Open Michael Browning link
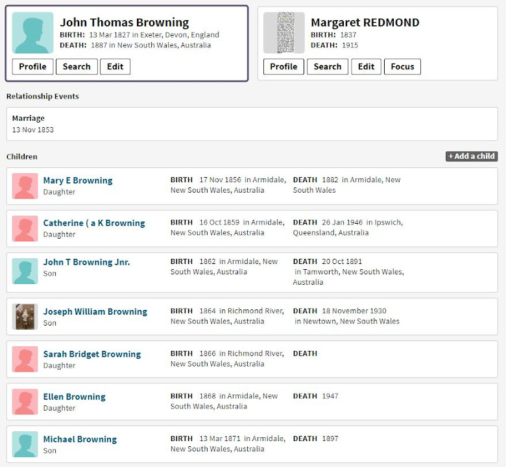This screenshot has width=506, height=467. tap(80, 439)
